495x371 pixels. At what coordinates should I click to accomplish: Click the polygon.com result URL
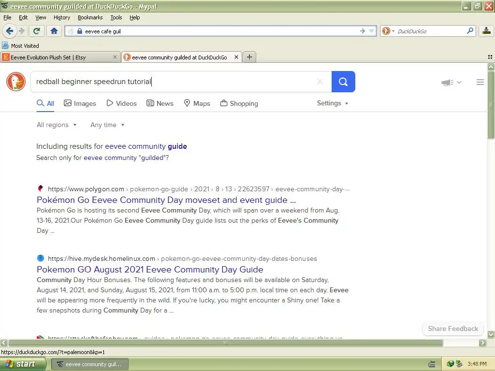point(199,189)
